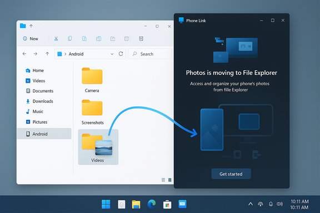Click Get started in Phone Link

click(231, 174)
